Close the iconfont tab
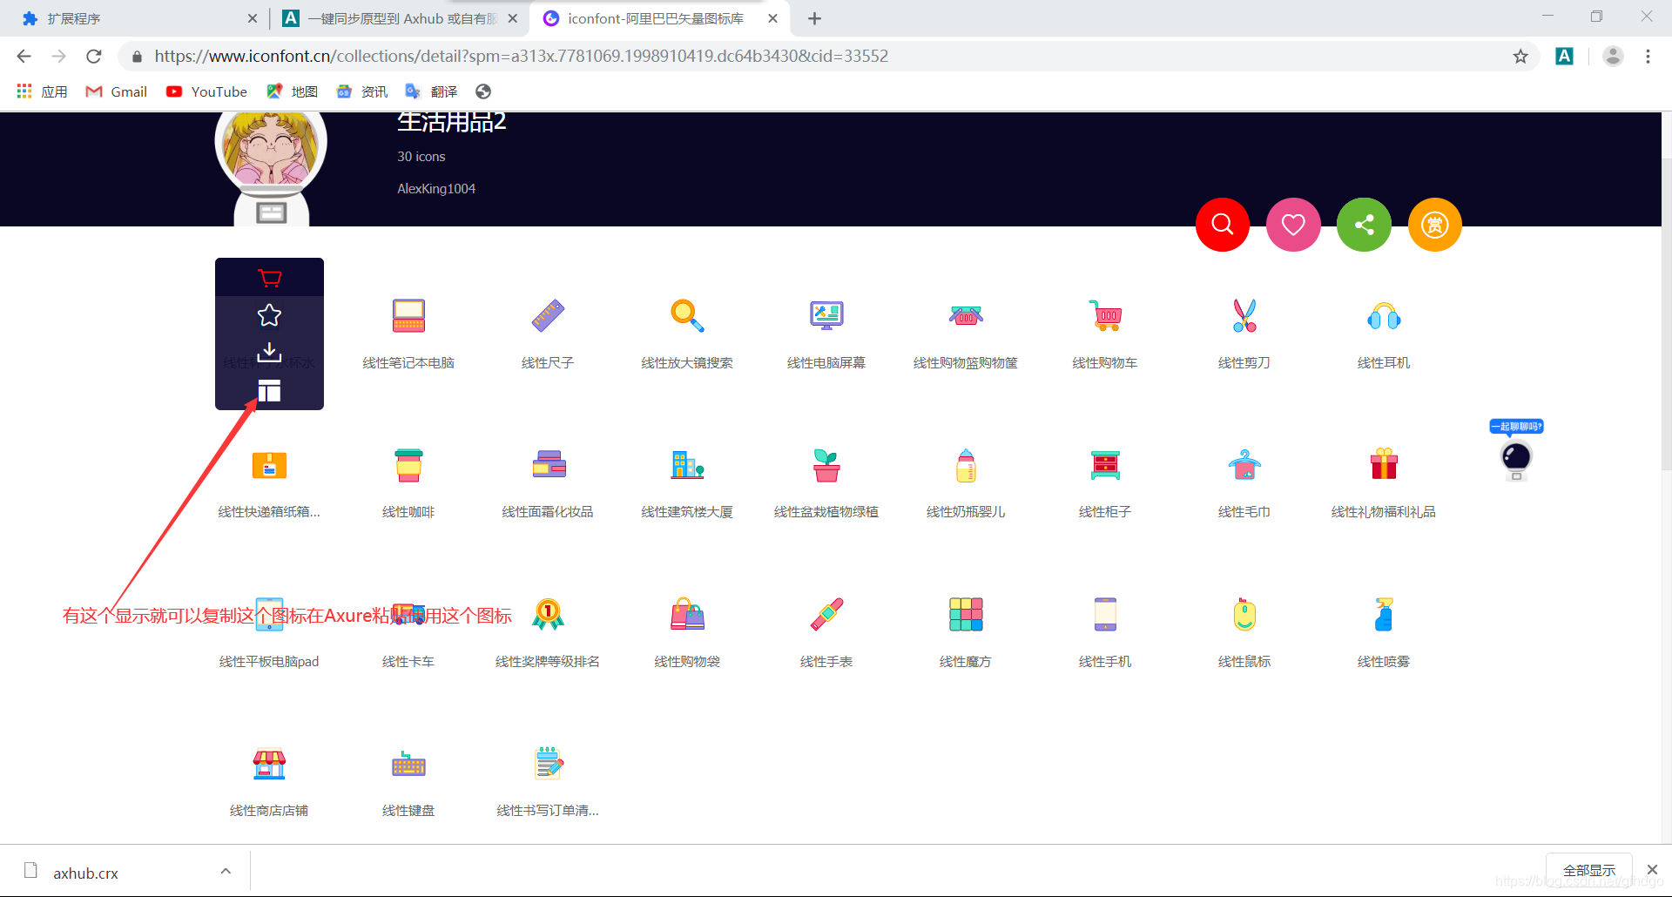 [x=772, y=18]
